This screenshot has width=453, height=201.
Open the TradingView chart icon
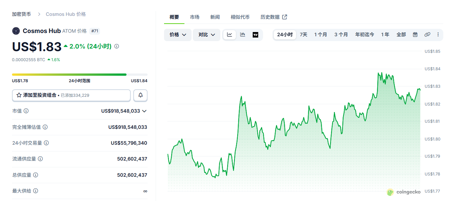click(x=256, y=35)
